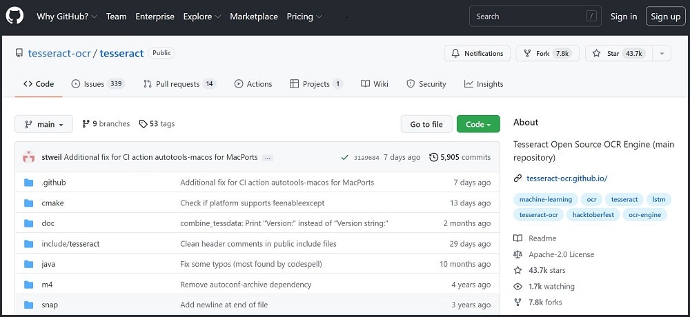
Task: Open the 'Check if platform supports feenableexcept' message
Action: click(252, 203)
